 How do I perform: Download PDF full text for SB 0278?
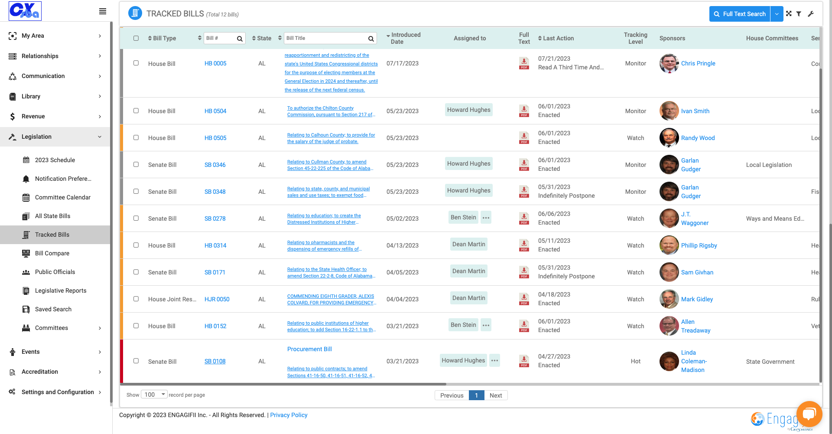524,219
